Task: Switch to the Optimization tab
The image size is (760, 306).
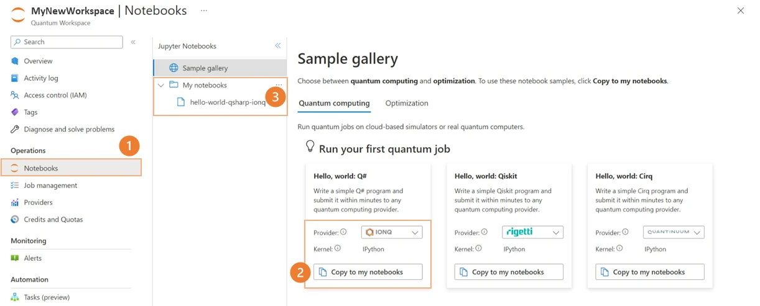Action: point(407,103)
